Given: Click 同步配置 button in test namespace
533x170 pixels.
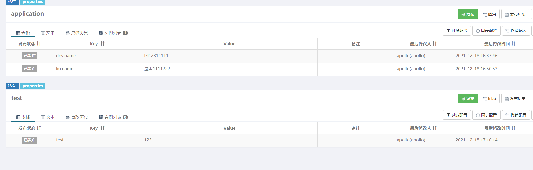Looking at the screenshot, I should pos(486,115).
